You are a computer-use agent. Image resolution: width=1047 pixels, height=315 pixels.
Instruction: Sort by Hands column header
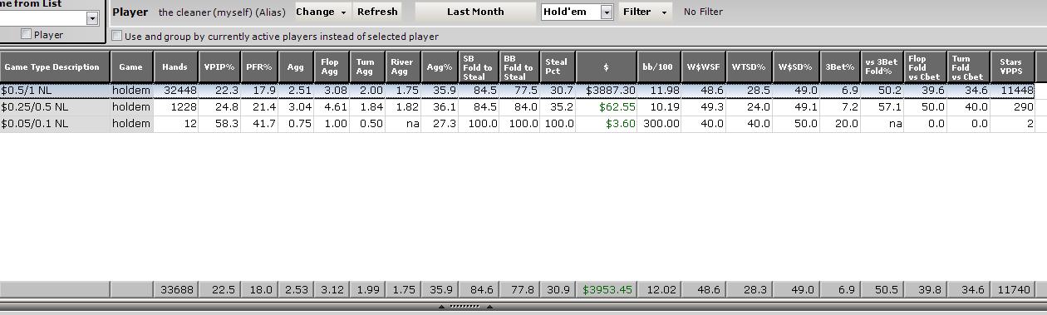click(x=175, y=66)
